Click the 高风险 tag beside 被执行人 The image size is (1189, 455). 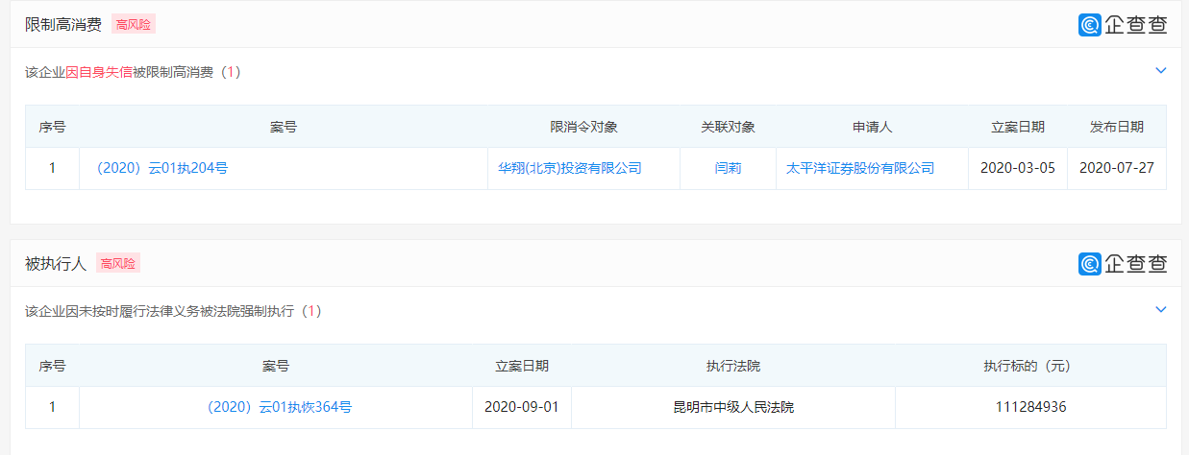point(118,263)
